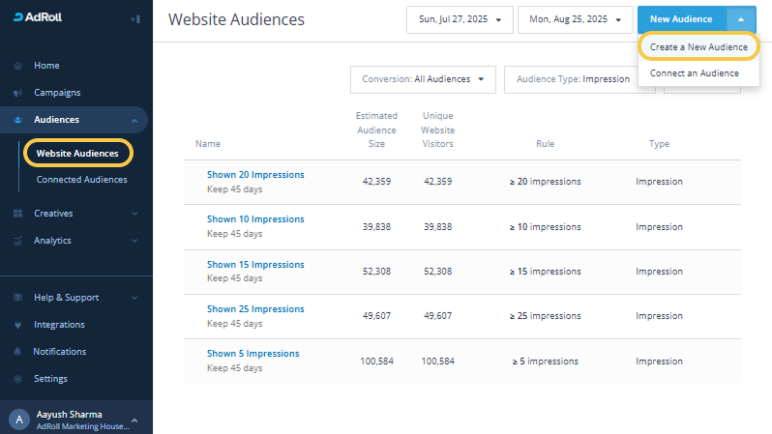The height and width of the screenshot is (434, 772).
Task: Collapse the sidebar using the top arrow icon
Action: (134, 19)
